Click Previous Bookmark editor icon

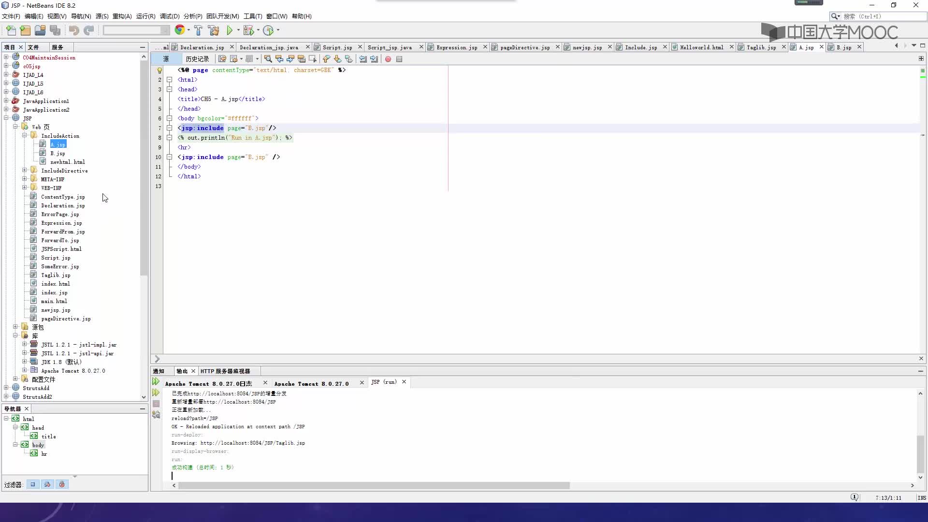coord(326,59)
